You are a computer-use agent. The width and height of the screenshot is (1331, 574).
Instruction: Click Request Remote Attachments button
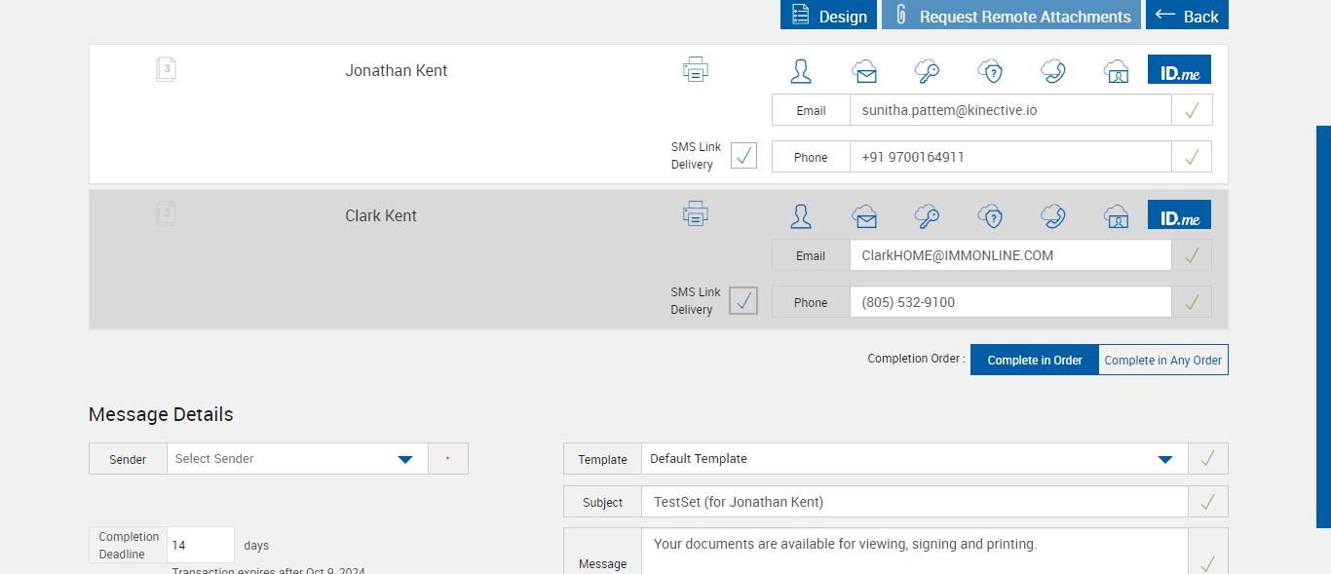pyautogui.click(x=1010, y=16)
